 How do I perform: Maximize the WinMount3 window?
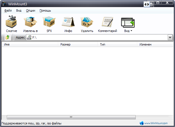point(158,3)
